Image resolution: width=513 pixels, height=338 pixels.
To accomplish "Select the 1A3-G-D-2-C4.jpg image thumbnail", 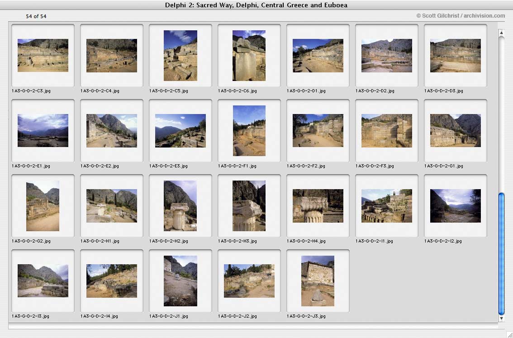I will pos(112,55).
